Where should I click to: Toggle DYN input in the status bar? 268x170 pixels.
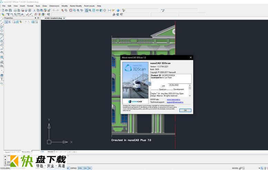[x=80, y=168]
